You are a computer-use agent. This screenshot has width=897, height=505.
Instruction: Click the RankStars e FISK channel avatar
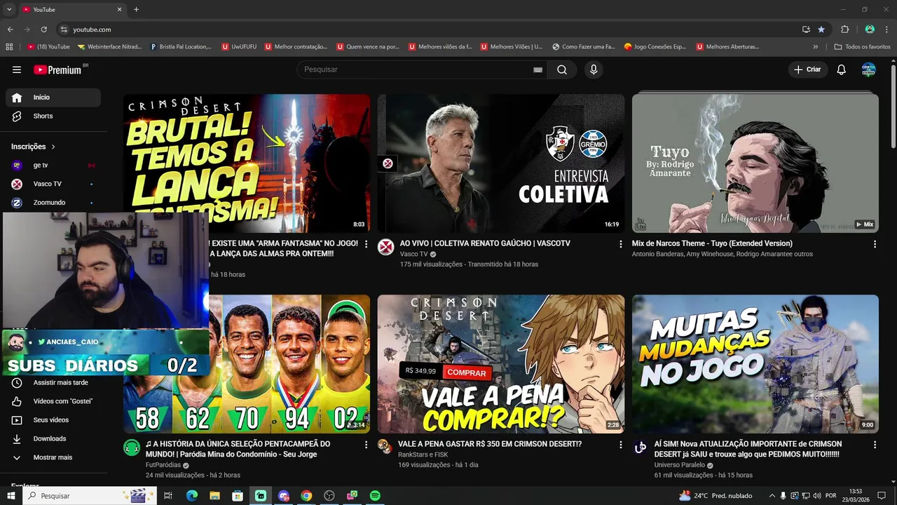tap(386, 447)
